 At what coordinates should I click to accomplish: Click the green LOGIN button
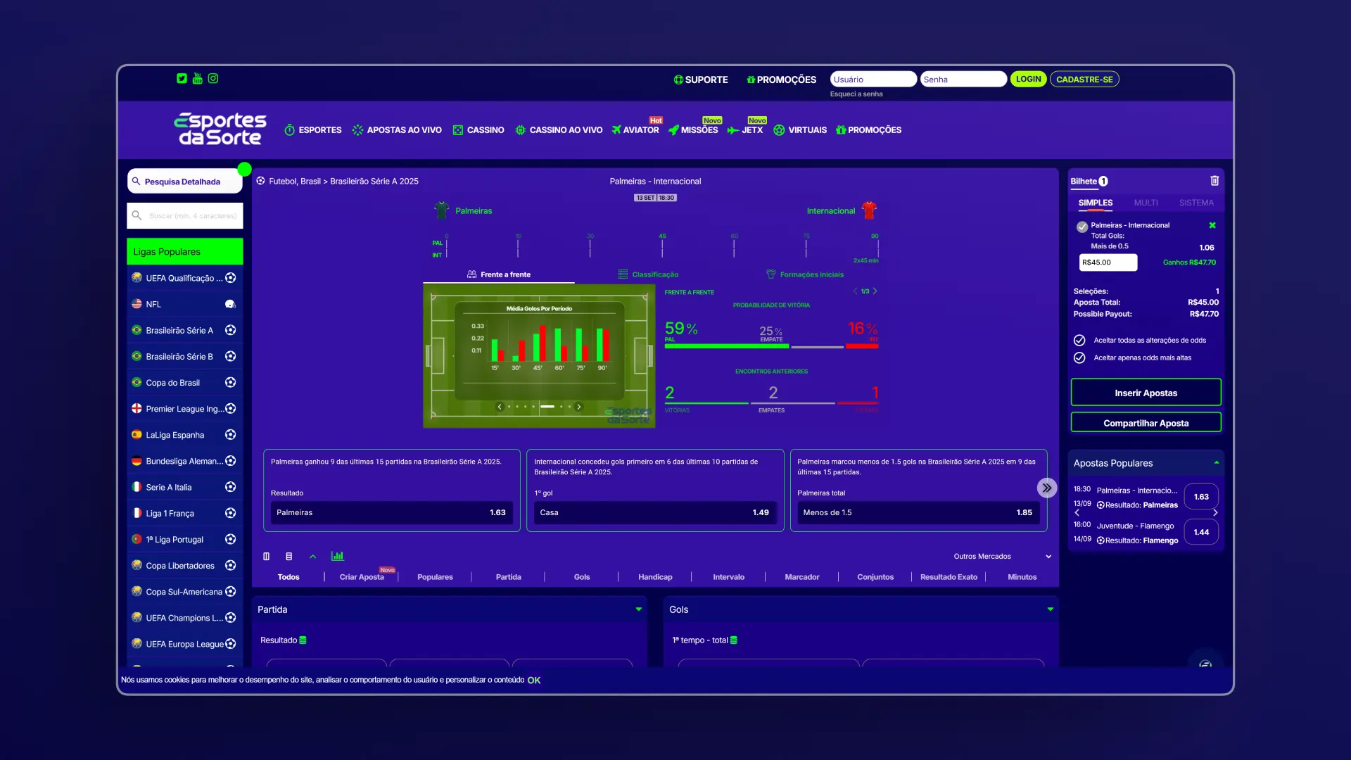tap(1028, 79)
